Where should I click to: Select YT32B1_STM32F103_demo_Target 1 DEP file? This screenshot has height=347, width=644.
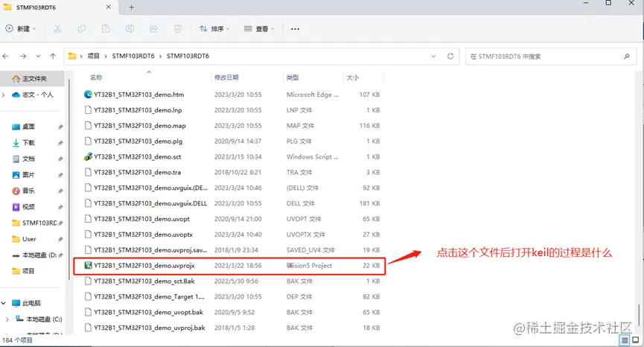click(232, 297)
